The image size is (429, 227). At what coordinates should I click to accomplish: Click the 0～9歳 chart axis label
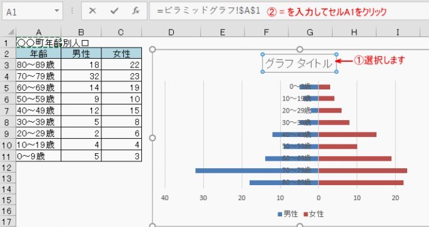coord(300,86)
